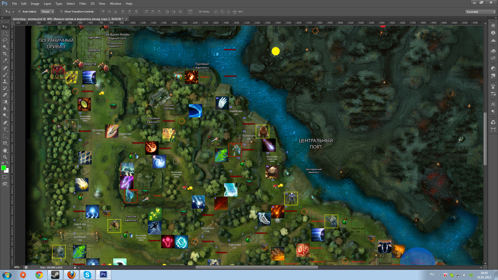Image resolution: width=498 pixels, height=280 pixels.
Task: Select the Horizontal Type tool
Action: point(5,129)
